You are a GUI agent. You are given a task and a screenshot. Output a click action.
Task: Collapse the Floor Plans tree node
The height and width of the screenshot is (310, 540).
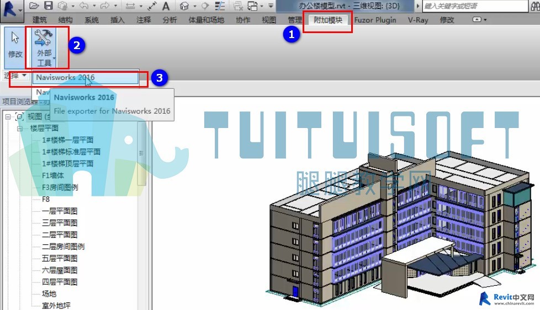tap(20, 129)
